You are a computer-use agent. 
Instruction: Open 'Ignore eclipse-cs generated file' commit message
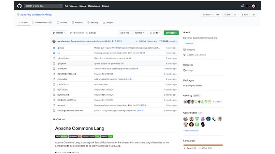109,63
